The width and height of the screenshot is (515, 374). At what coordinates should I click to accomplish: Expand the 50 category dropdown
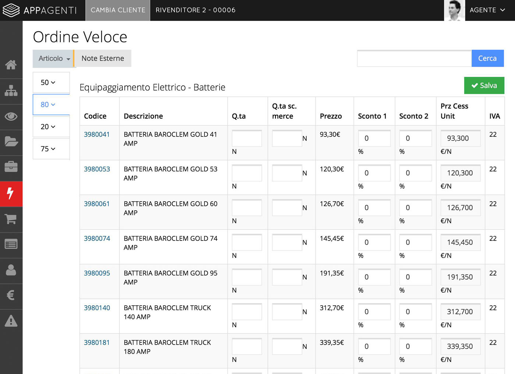[51, 82]
